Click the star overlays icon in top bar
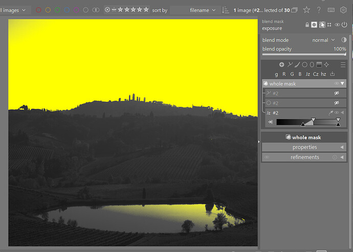The image size is (353, 252). click(306, 10)
